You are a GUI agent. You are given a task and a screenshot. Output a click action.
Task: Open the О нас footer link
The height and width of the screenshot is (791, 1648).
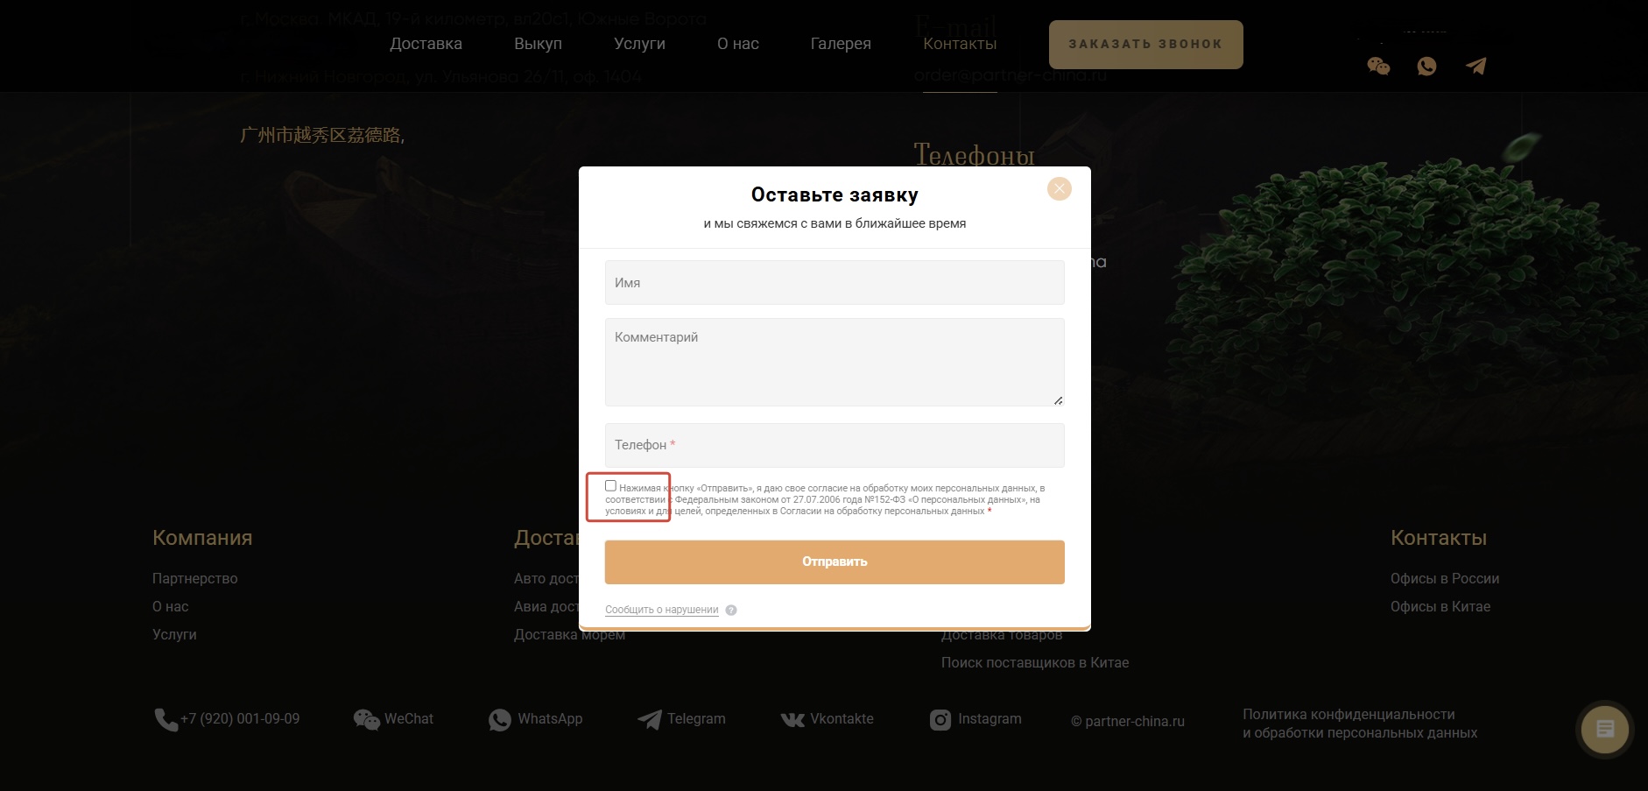(170, 606)
